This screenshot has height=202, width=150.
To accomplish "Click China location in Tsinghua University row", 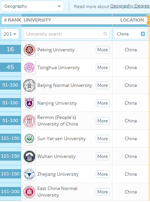I will click(131, 68).
